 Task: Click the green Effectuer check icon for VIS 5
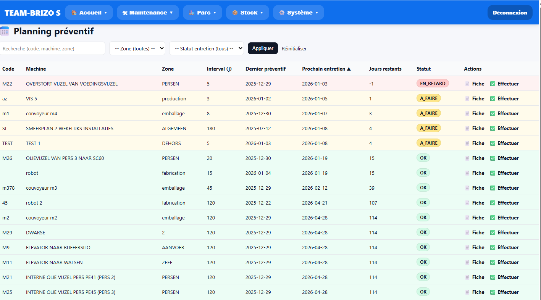[x=493, y=99]
